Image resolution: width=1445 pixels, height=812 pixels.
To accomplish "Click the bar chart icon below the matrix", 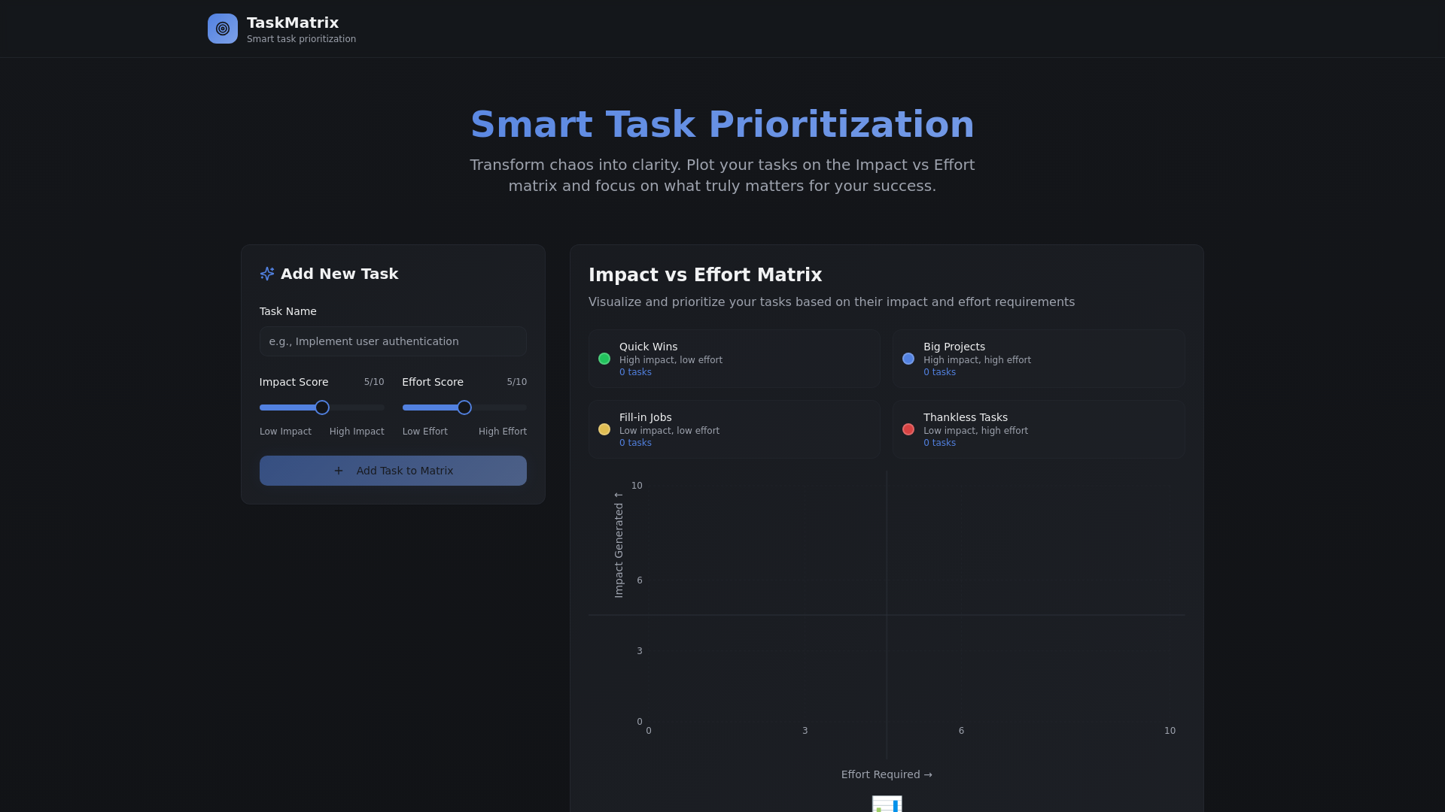I will click(887, 804).
